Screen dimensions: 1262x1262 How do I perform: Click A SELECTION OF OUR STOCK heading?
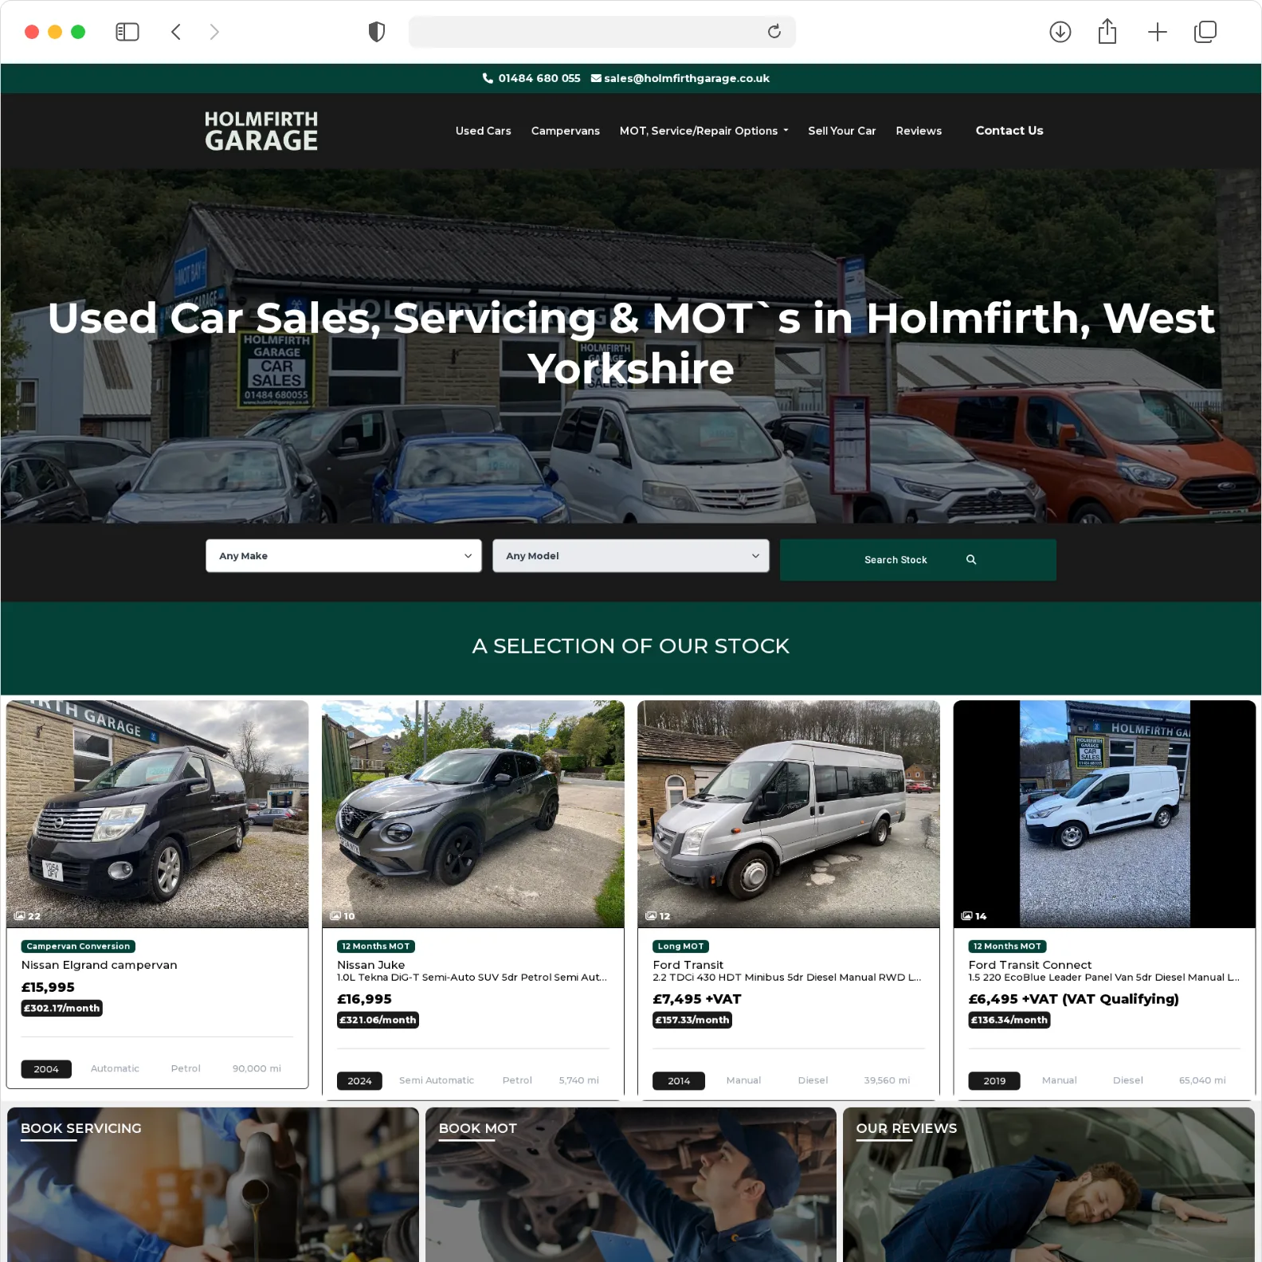pos(630,646)
